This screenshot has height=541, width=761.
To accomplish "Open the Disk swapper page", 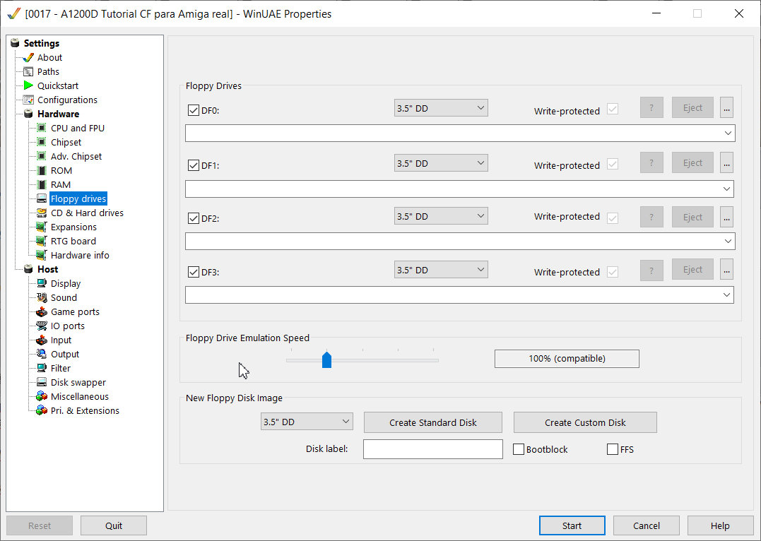I will pyautogui.click(x=78, y=382).
